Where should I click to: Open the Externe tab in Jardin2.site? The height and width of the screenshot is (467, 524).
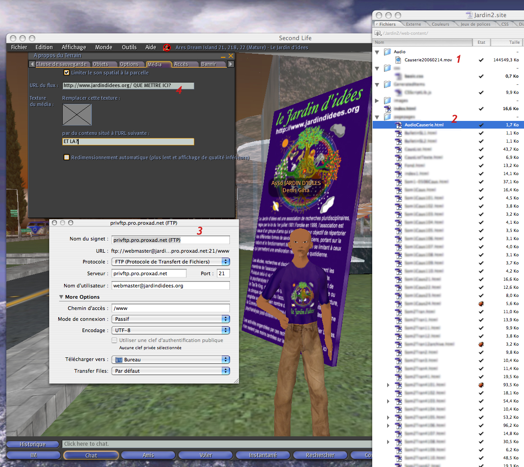point(413,24)
